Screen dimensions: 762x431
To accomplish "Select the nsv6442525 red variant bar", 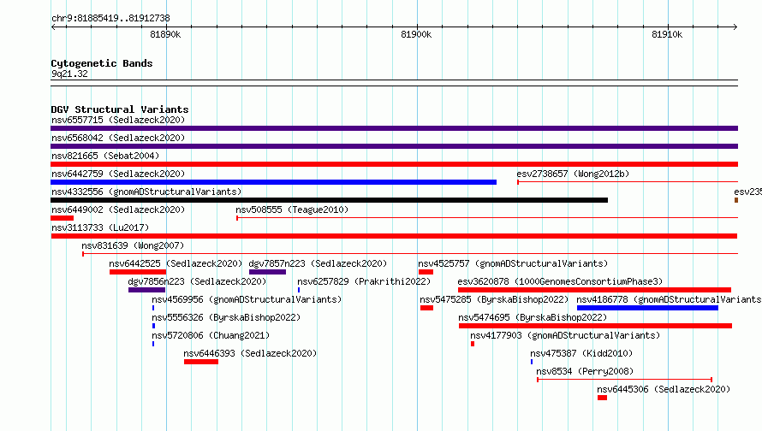I will tap(138, 272).
